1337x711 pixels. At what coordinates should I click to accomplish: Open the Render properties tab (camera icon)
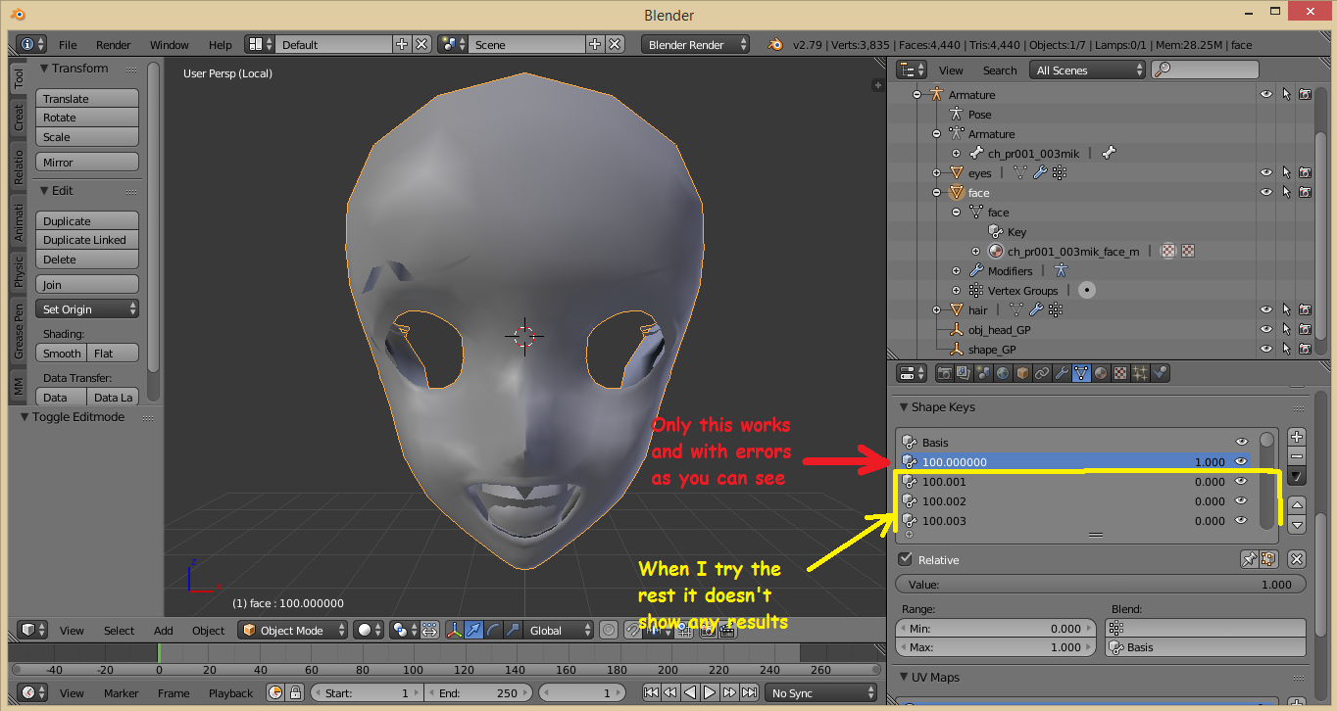click(x=944, y=373)
